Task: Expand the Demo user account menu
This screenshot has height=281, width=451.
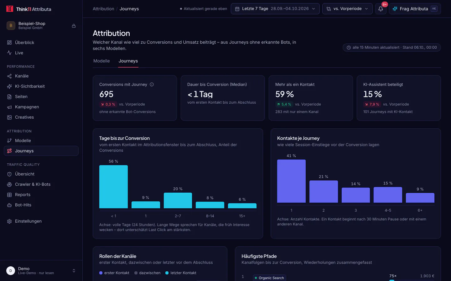Action: click(x=41, y=271)
